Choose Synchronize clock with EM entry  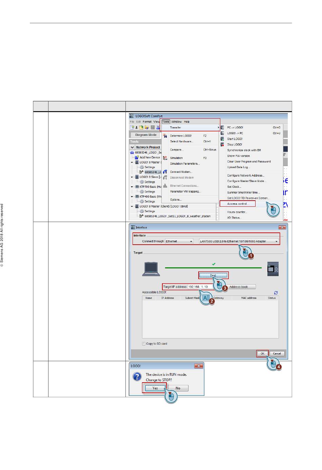[x=244, y=150]
